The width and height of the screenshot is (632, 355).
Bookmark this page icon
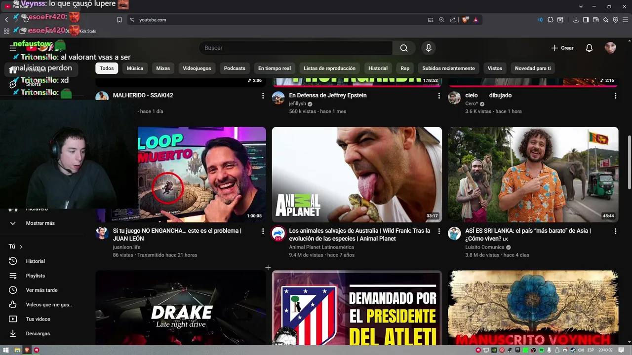pyautogui.click(x=119, y=20)
